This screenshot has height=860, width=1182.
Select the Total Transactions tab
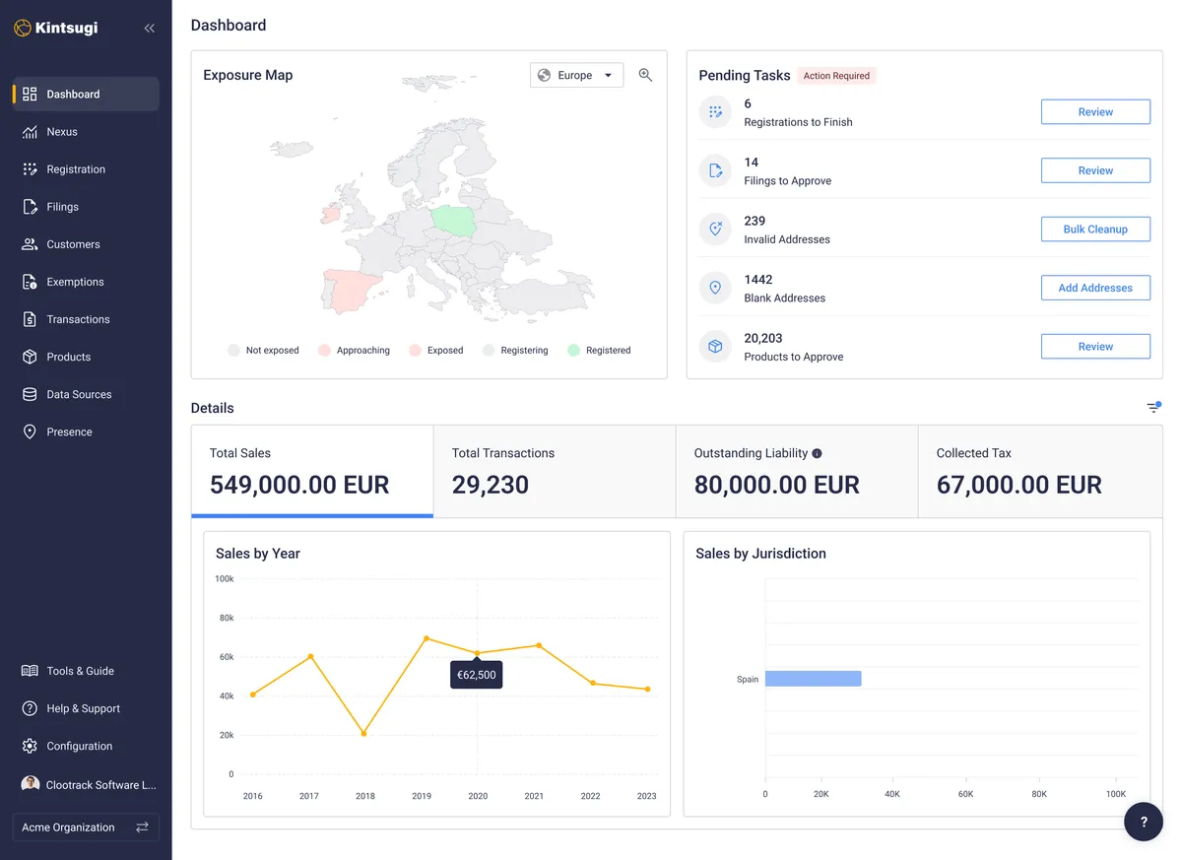[x=555, y=472]
